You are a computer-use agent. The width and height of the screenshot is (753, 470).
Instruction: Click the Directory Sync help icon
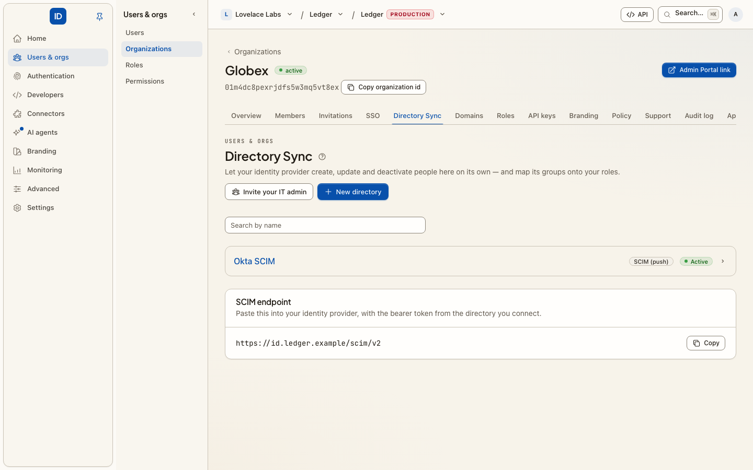point(322,157)
